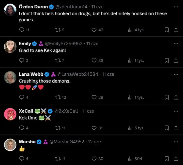Image resolution: width=183 pixels, height=165 pixels.
Task: Share Marsha's thumbs-up tweet
Action: pos(176,159)
